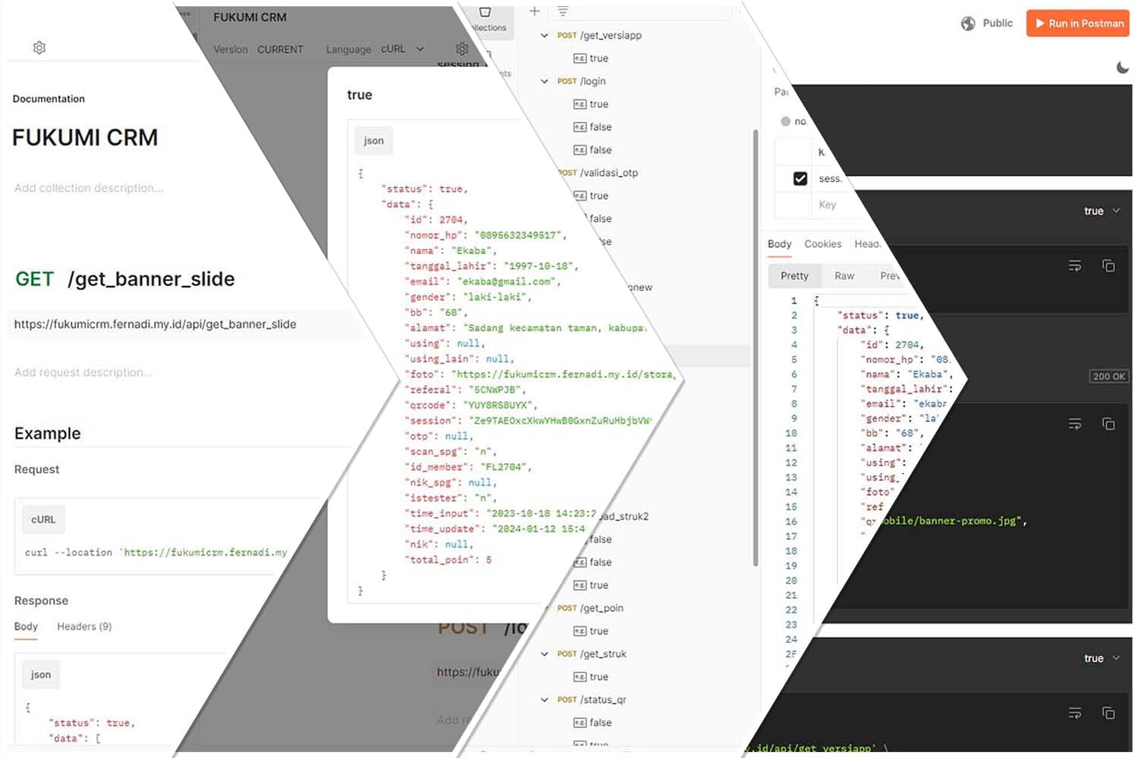Switch to the Headers (9) tab

click(x=84, y=626)
